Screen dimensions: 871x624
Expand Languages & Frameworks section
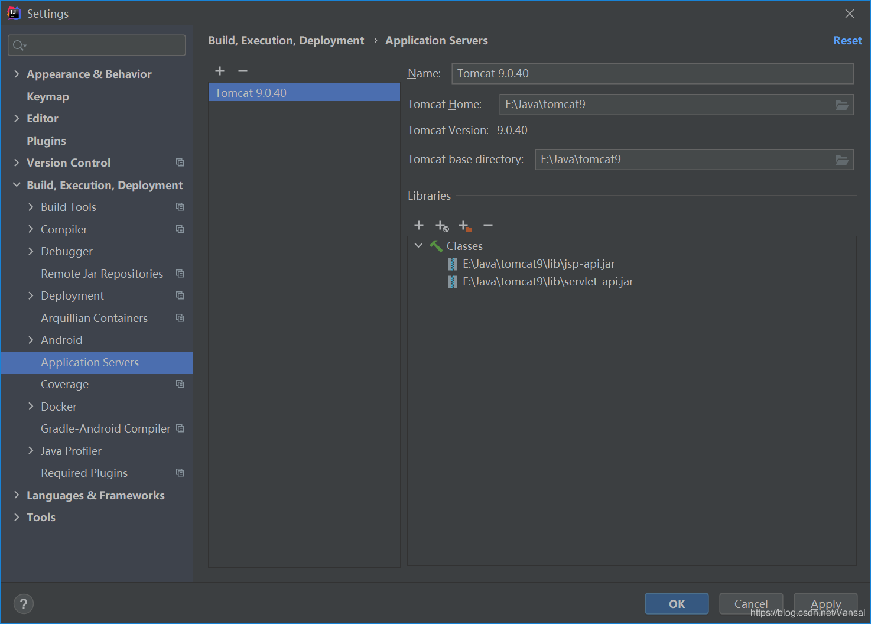coord(17,495)
